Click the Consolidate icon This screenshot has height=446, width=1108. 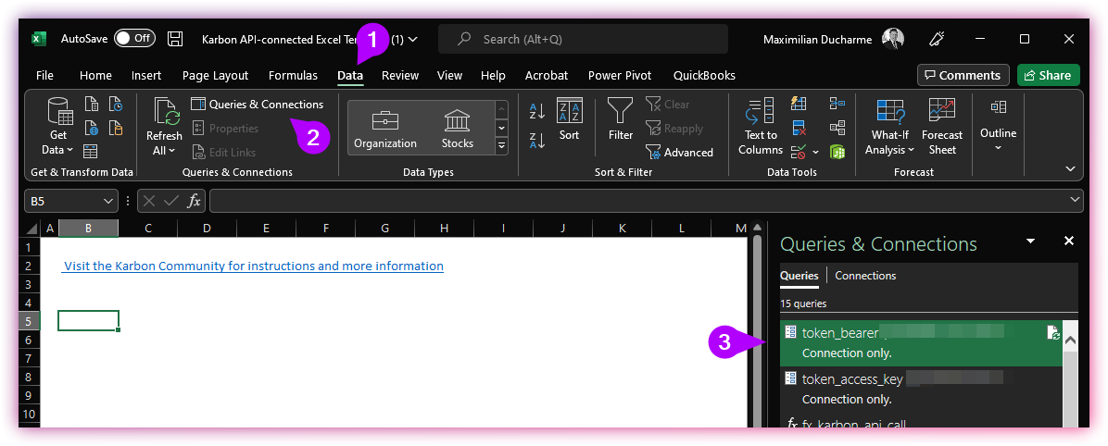[837, 104]
